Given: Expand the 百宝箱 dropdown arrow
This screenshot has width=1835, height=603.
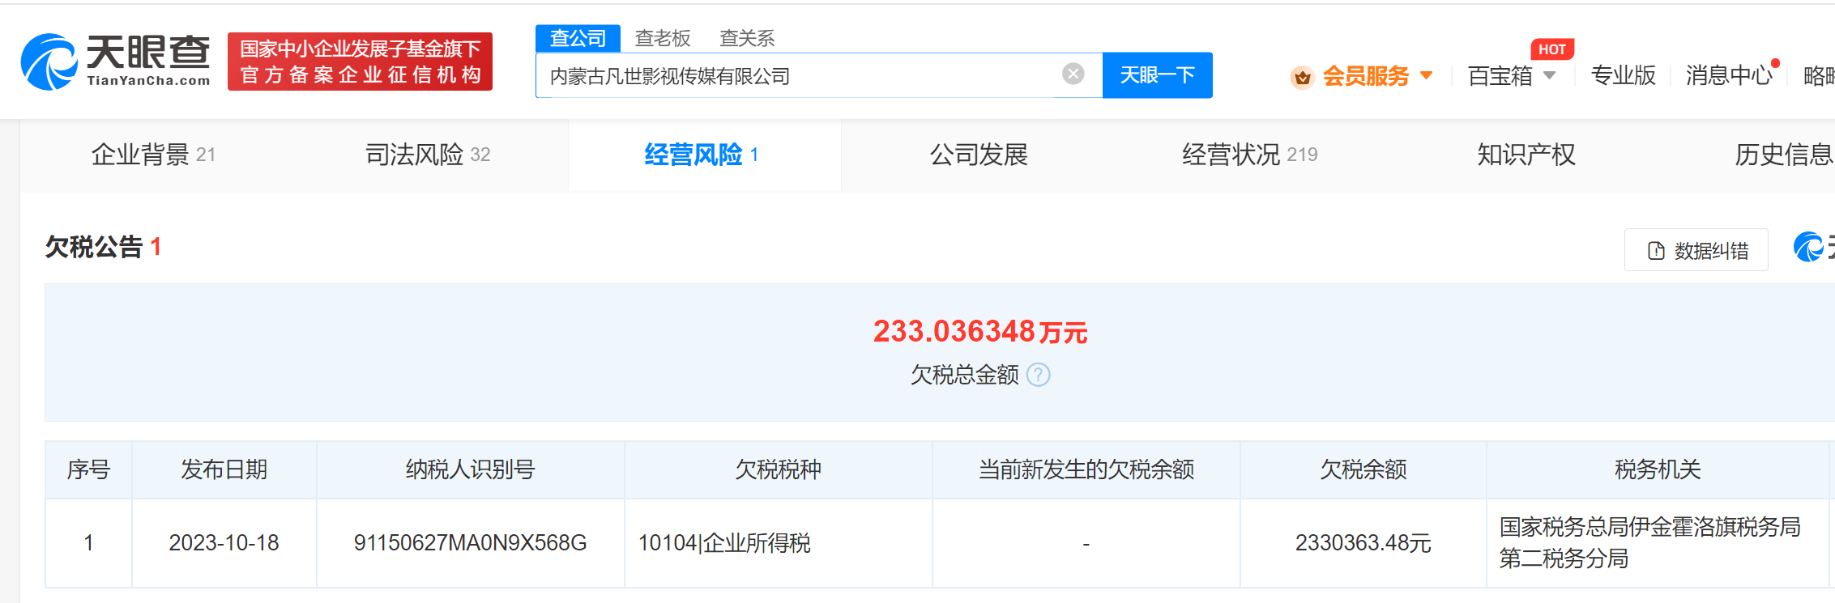Looking at the screenshot, I should click(x=1550, y=75).
